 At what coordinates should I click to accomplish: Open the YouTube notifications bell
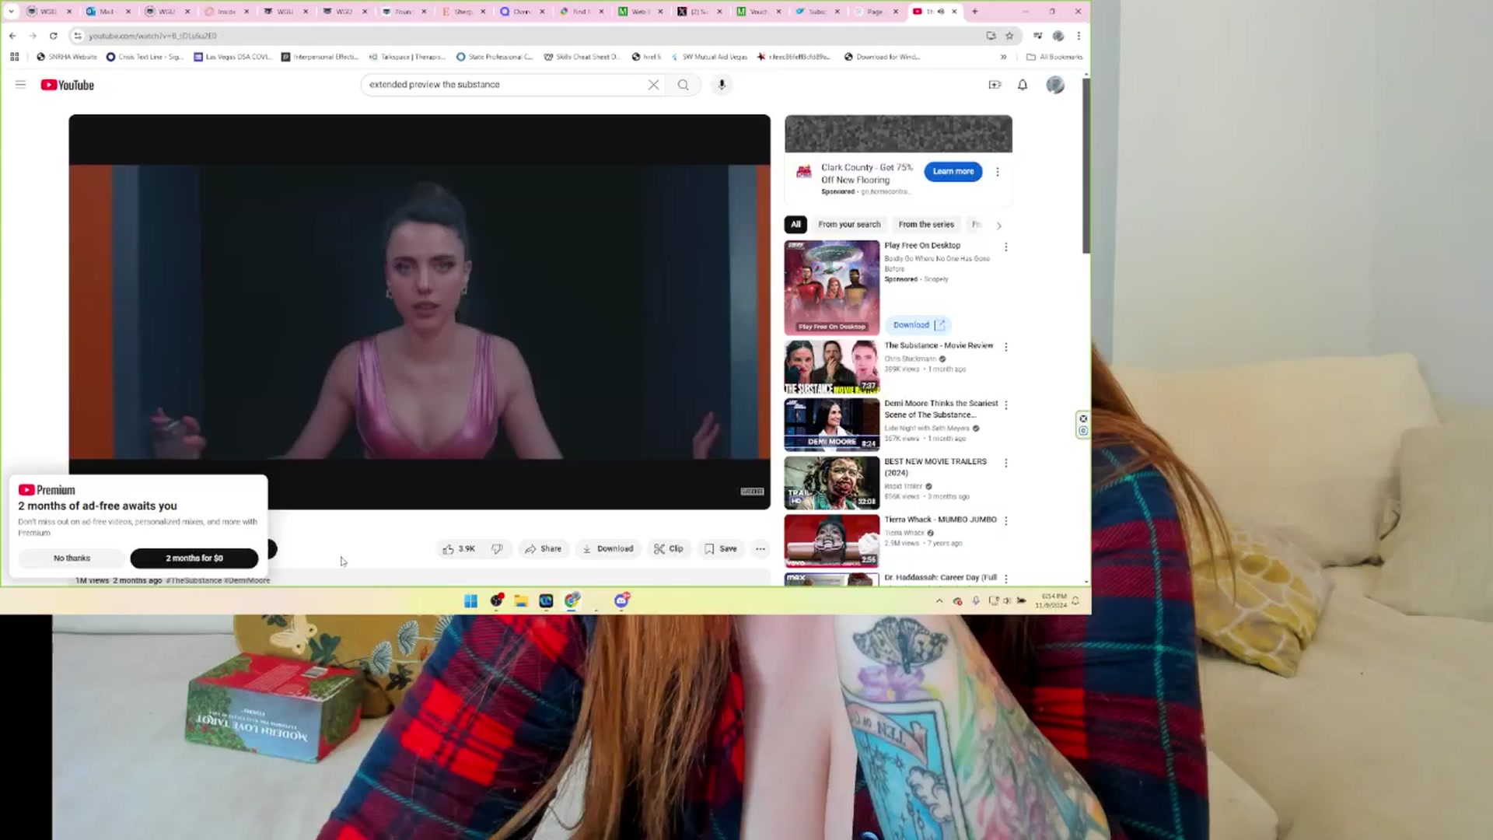1023,85
